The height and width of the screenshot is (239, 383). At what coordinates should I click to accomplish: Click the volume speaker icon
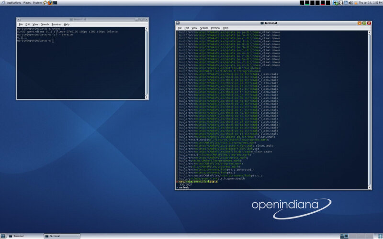351,3
